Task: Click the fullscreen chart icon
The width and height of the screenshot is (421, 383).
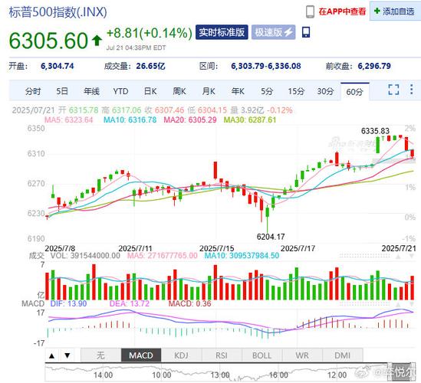Action: click(393, 90)
